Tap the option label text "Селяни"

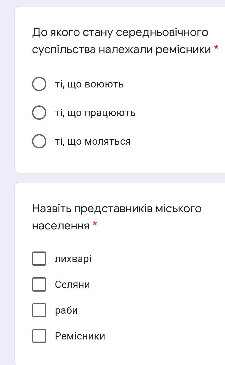click(x=72, y=285)
